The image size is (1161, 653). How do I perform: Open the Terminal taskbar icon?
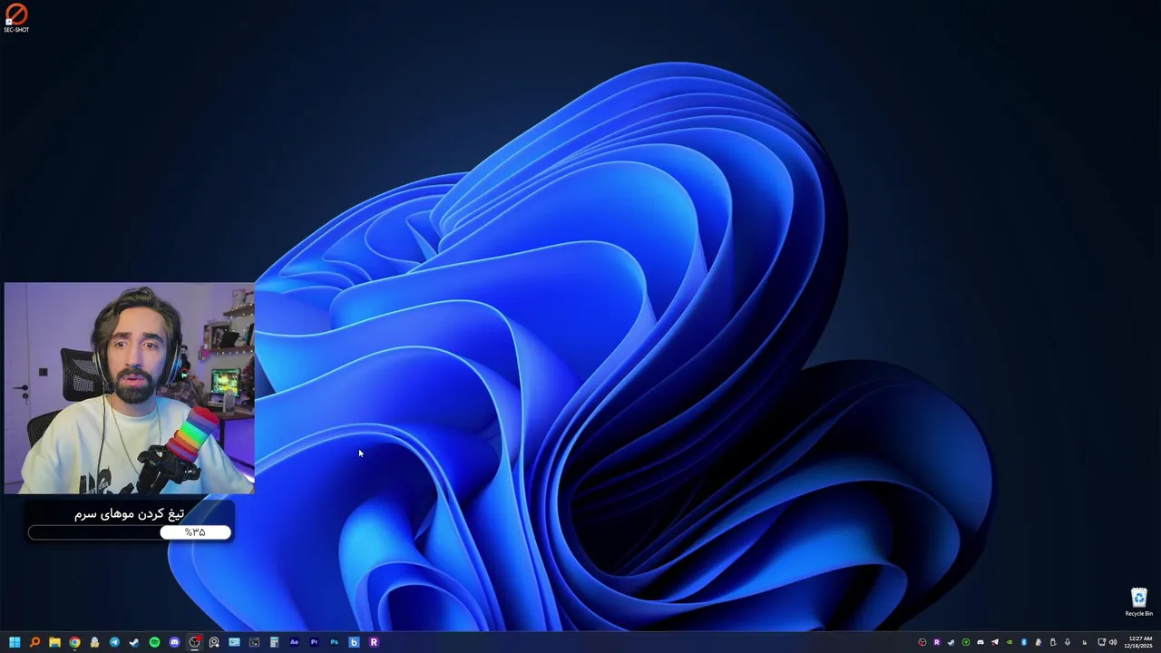point(254,642)
